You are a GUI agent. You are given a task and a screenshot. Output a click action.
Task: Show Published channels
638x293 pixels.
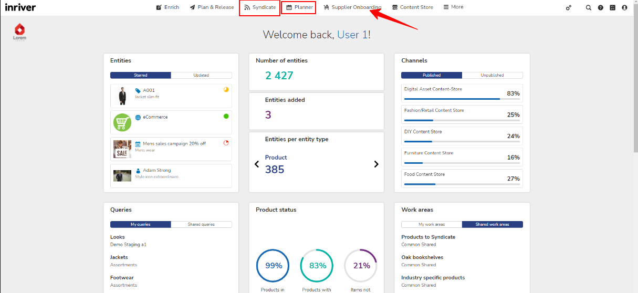coord(432,75)
